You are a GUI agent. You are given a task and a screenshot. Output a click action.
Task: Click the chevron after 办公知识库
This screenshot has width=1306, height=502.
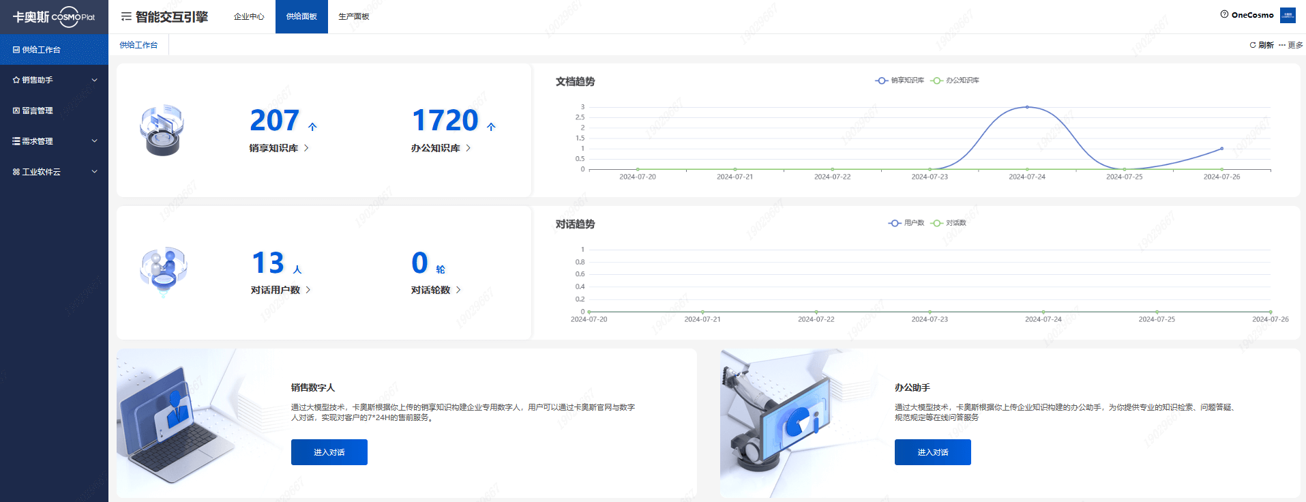click(469, 148)
